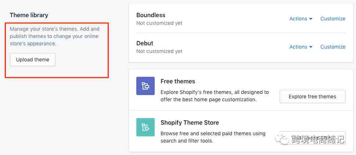Click Not customized yet under Debut

click(159, 51)
